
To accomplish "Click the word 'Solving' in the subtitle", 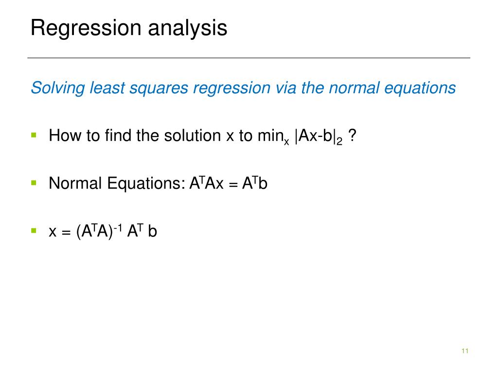I will (x=57, y=88).
